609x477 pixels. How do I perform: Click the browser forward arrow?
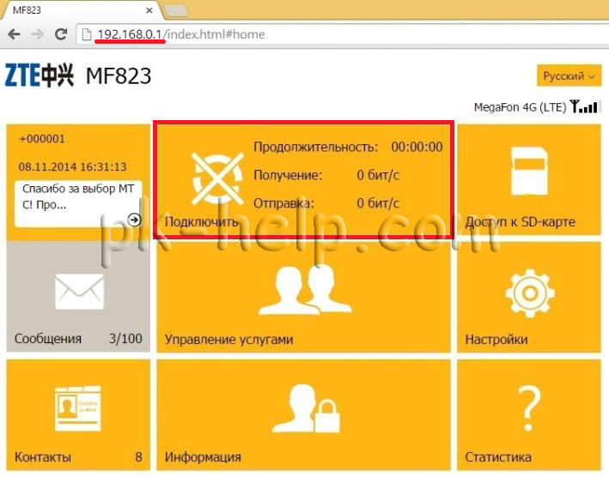(37, 34)
